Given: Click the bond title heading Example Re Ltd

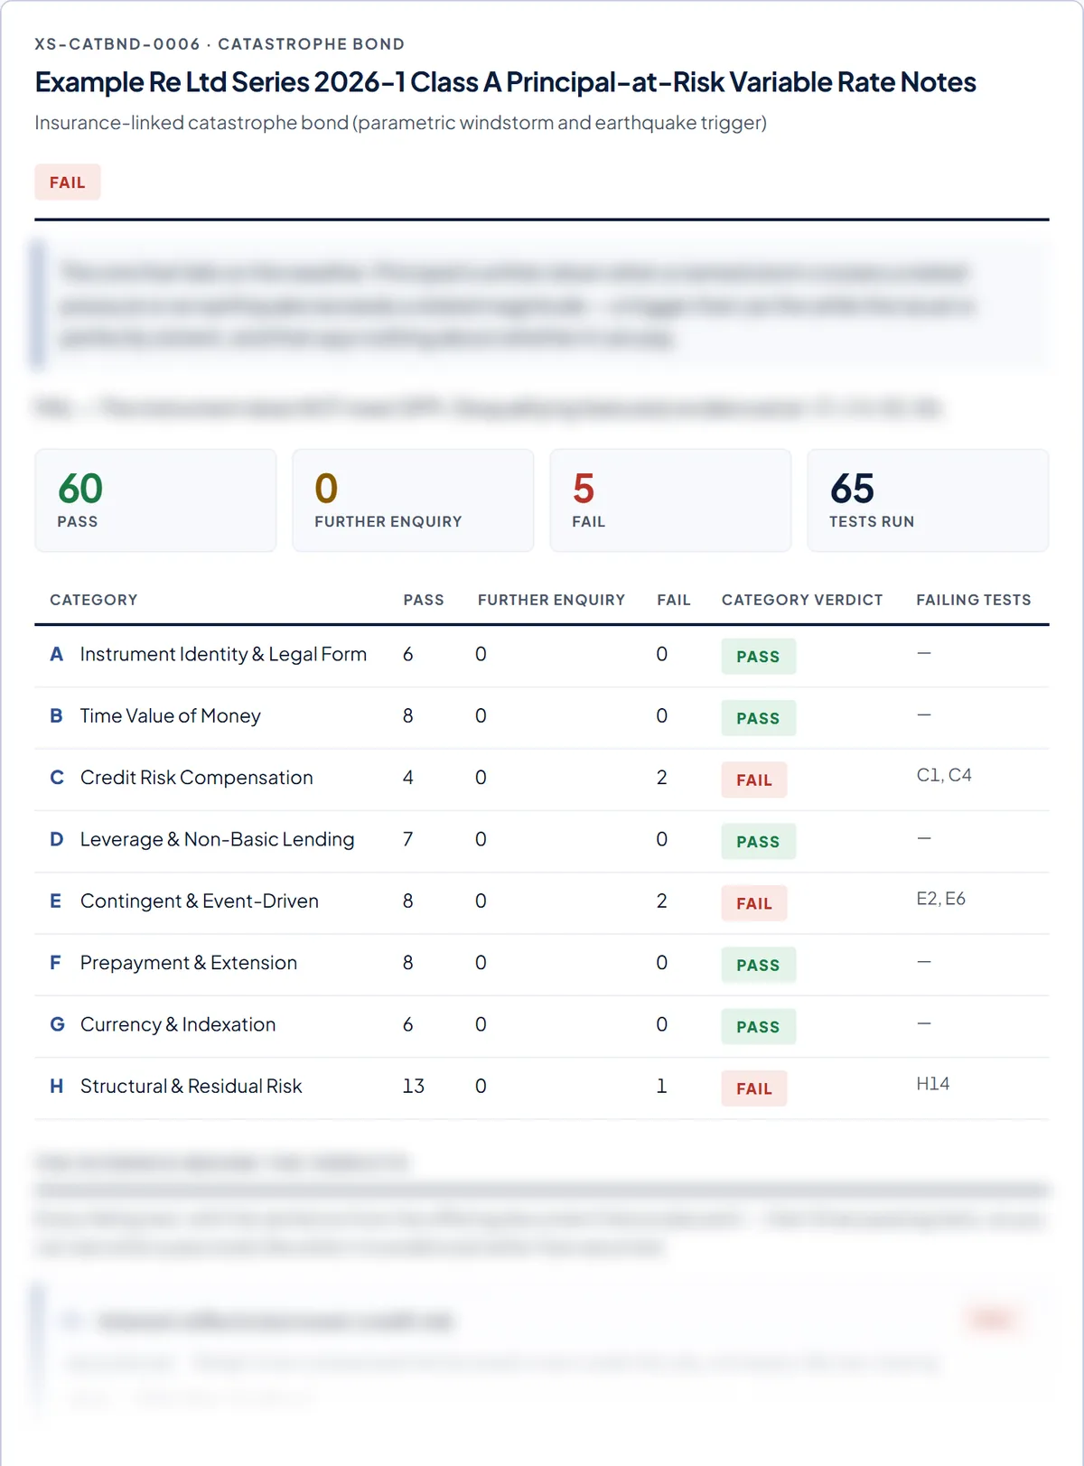Looking at the screenshot, I should 506,82.
